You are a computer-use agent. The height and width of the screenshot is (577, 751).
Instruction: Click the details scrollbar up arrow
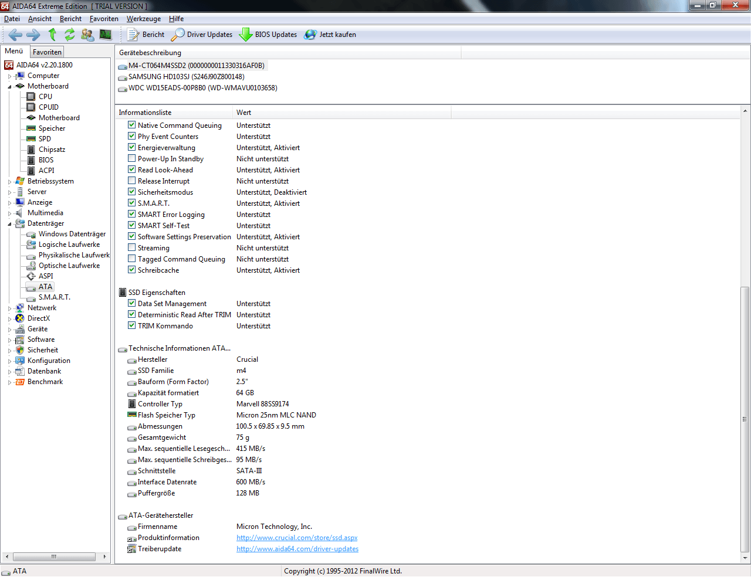[745, 111]
